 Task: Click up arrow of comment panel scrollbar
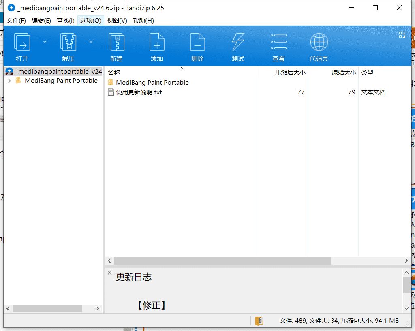(406, 272)
